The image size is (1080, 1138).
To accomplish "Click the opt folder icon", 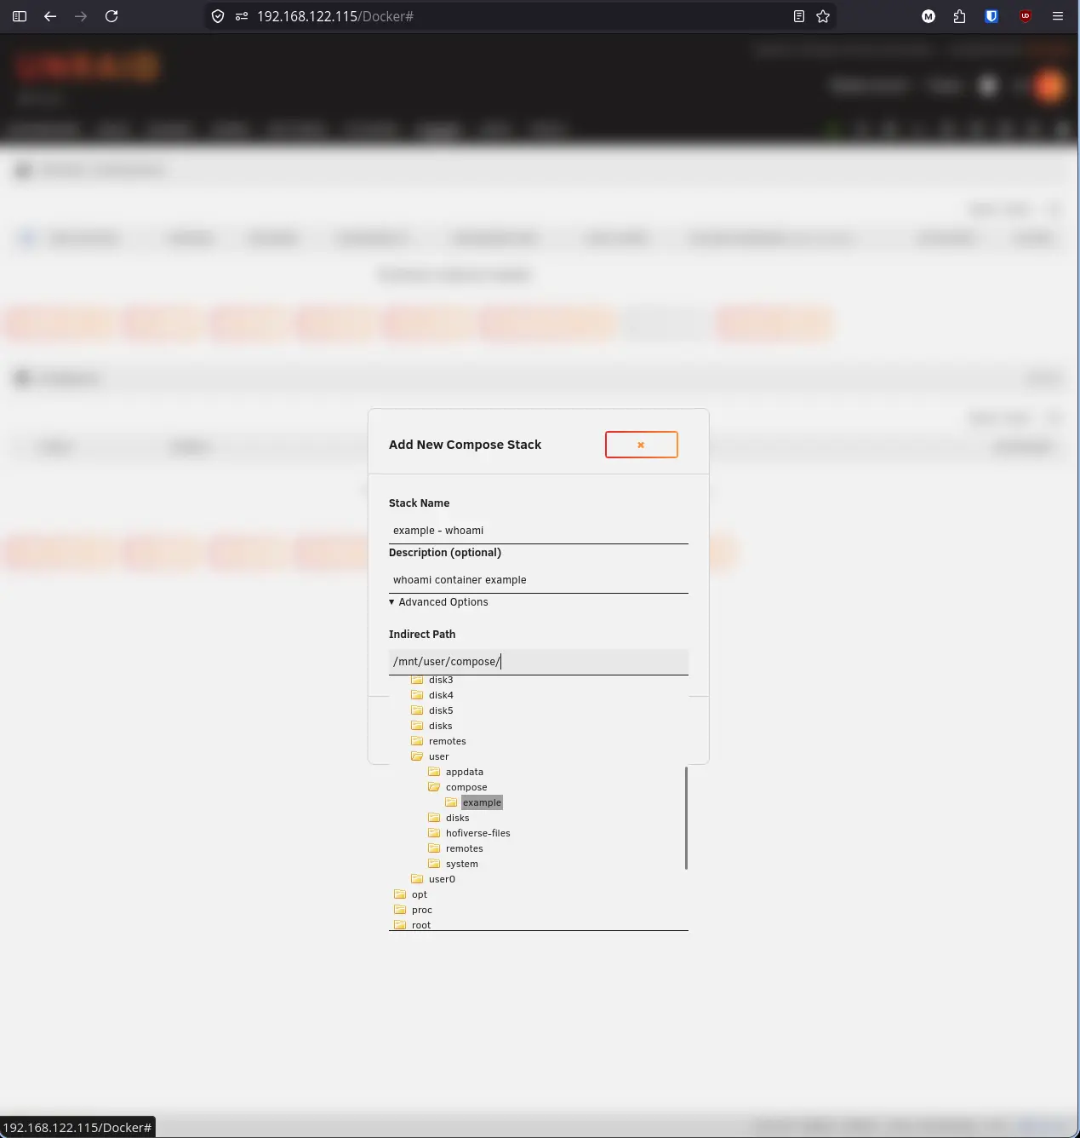I will [x=400, y=894].
